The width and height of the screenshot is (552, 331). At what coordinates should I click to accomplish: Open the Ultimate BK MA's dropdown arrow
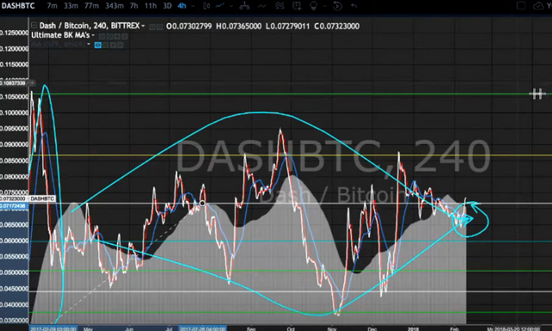(x=93, y=35)
